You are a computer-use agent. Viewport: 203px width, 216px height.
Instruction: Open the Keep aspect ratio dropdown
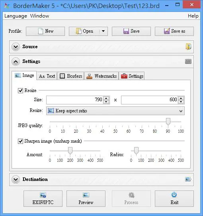click(x=115, y=111)
